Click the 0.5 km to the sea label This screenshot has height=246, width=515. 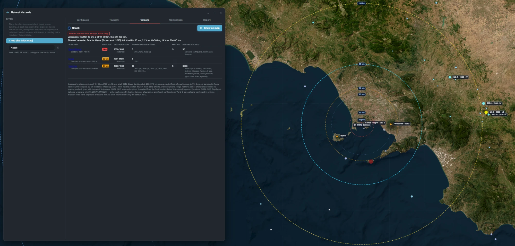tap(362, 125)
